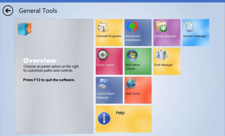Click the "Uninstall Programs" tile label

point(109,36)
